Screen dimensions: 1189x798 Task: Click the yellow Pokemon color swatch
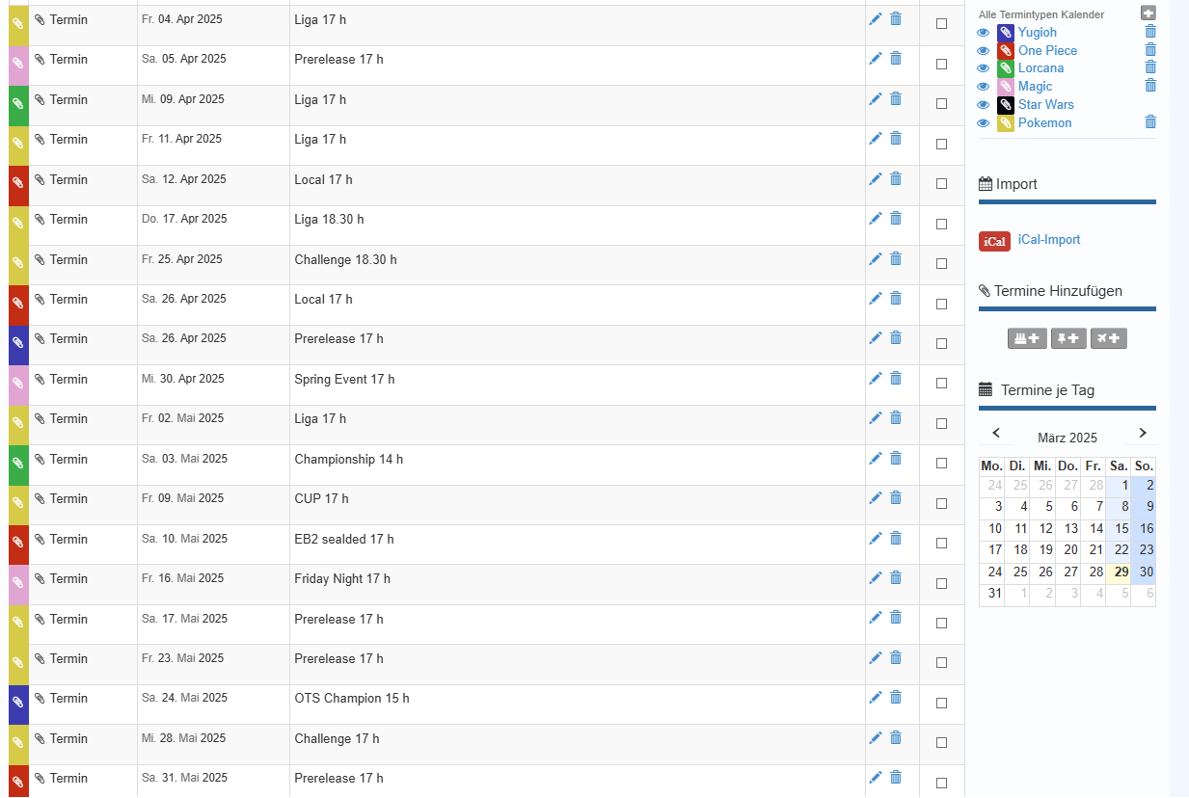1006,123
